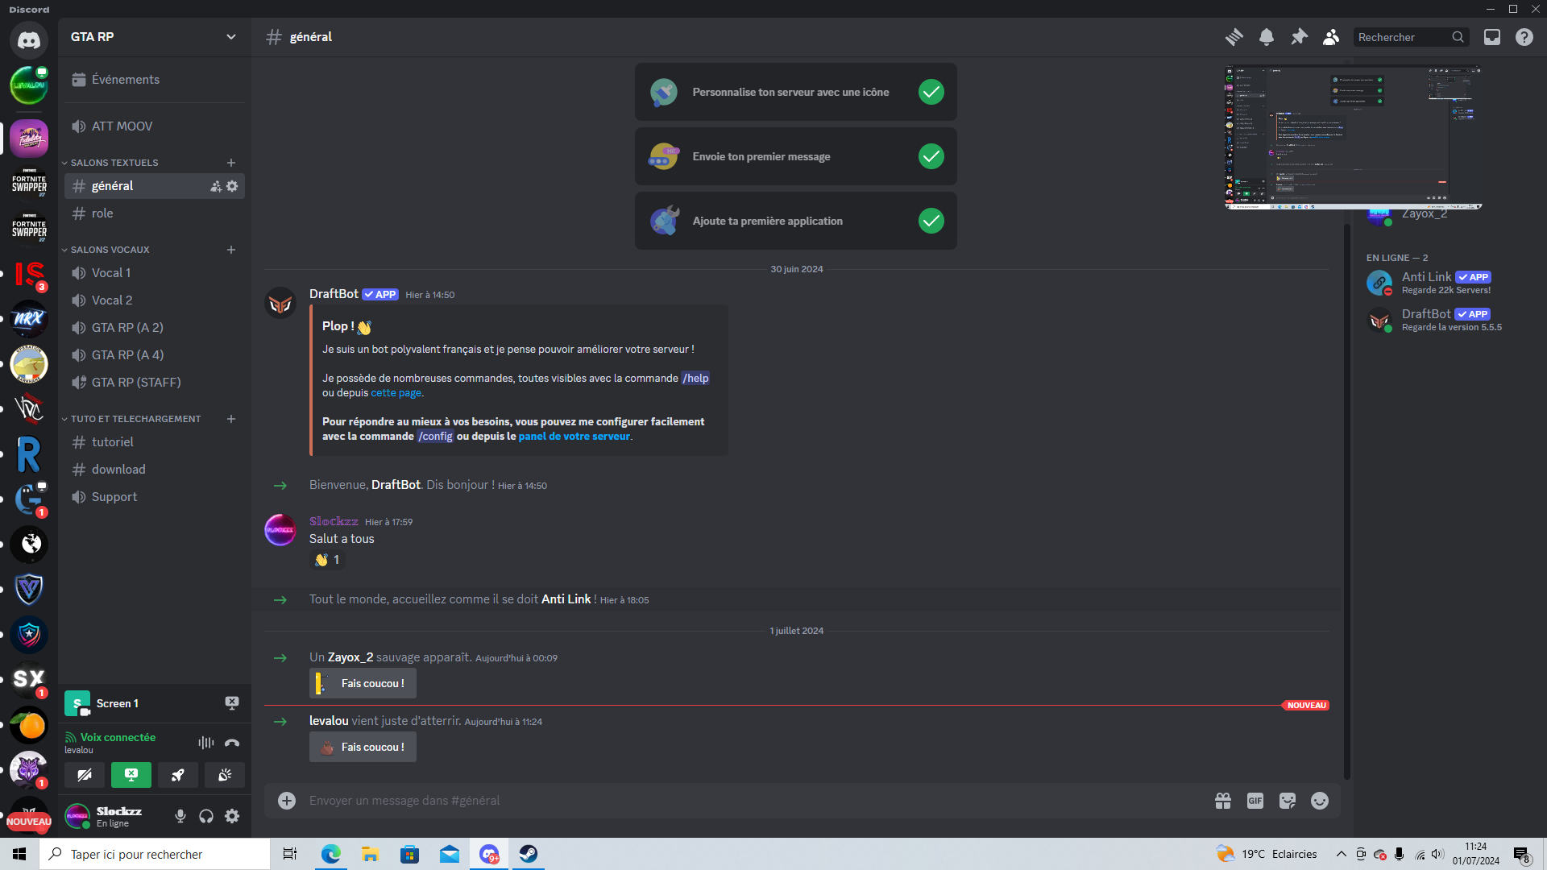
Task: Collapse the SALONS TEXTUELS category
Action: pyautogui.click(x=114, y=163)
